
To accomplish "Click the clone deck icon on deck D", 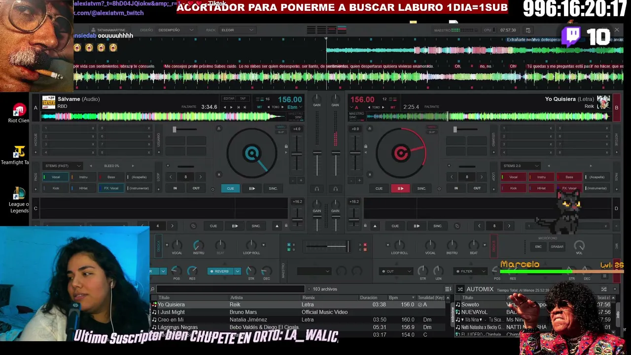I will tap(457, 226).
